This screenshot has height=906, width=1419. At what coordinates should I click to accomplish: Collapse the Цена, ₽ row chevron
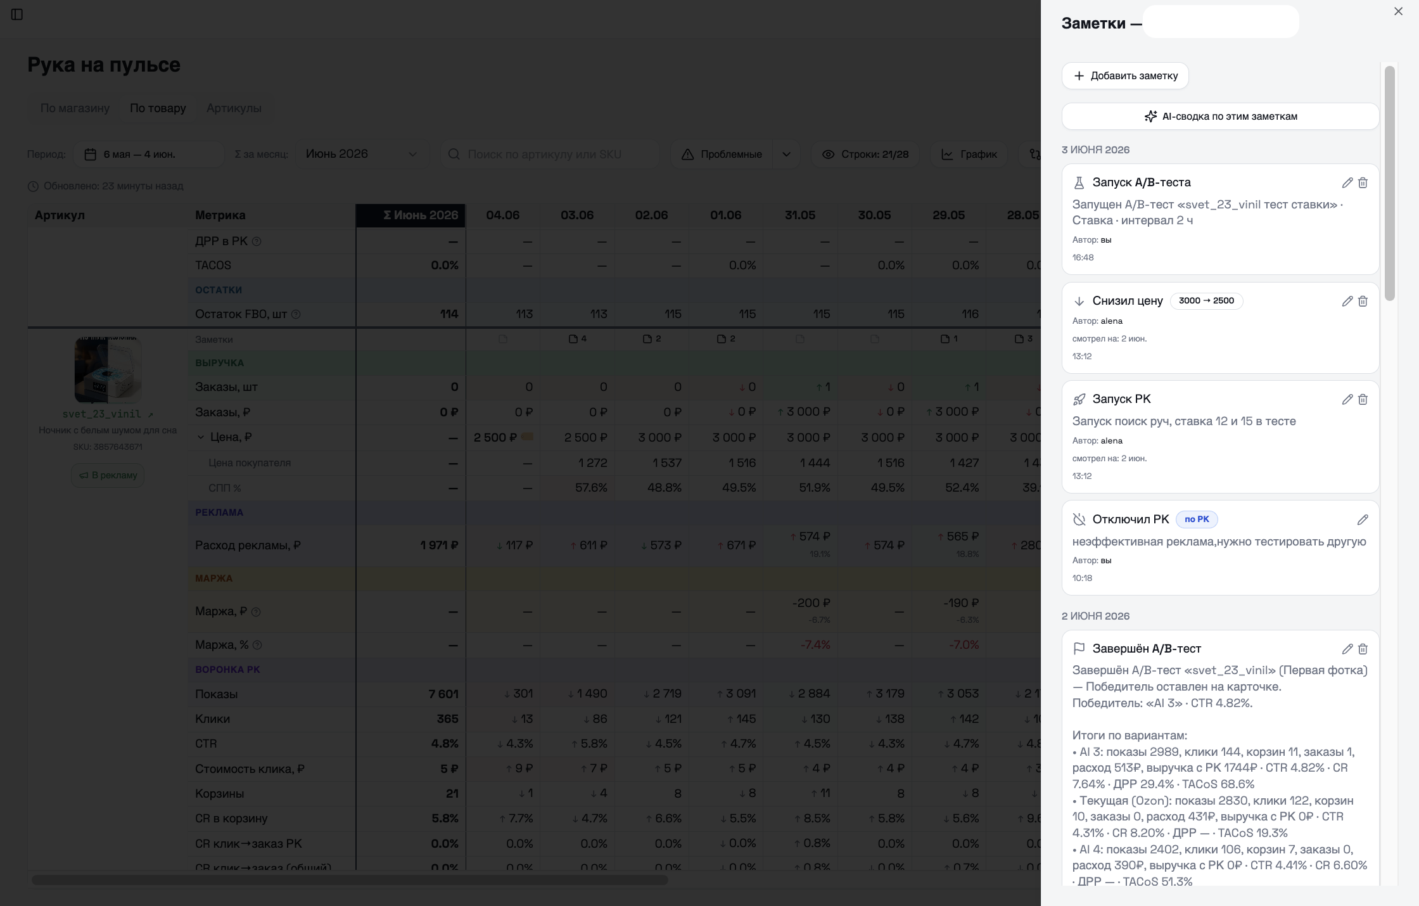tap(201, 437)
